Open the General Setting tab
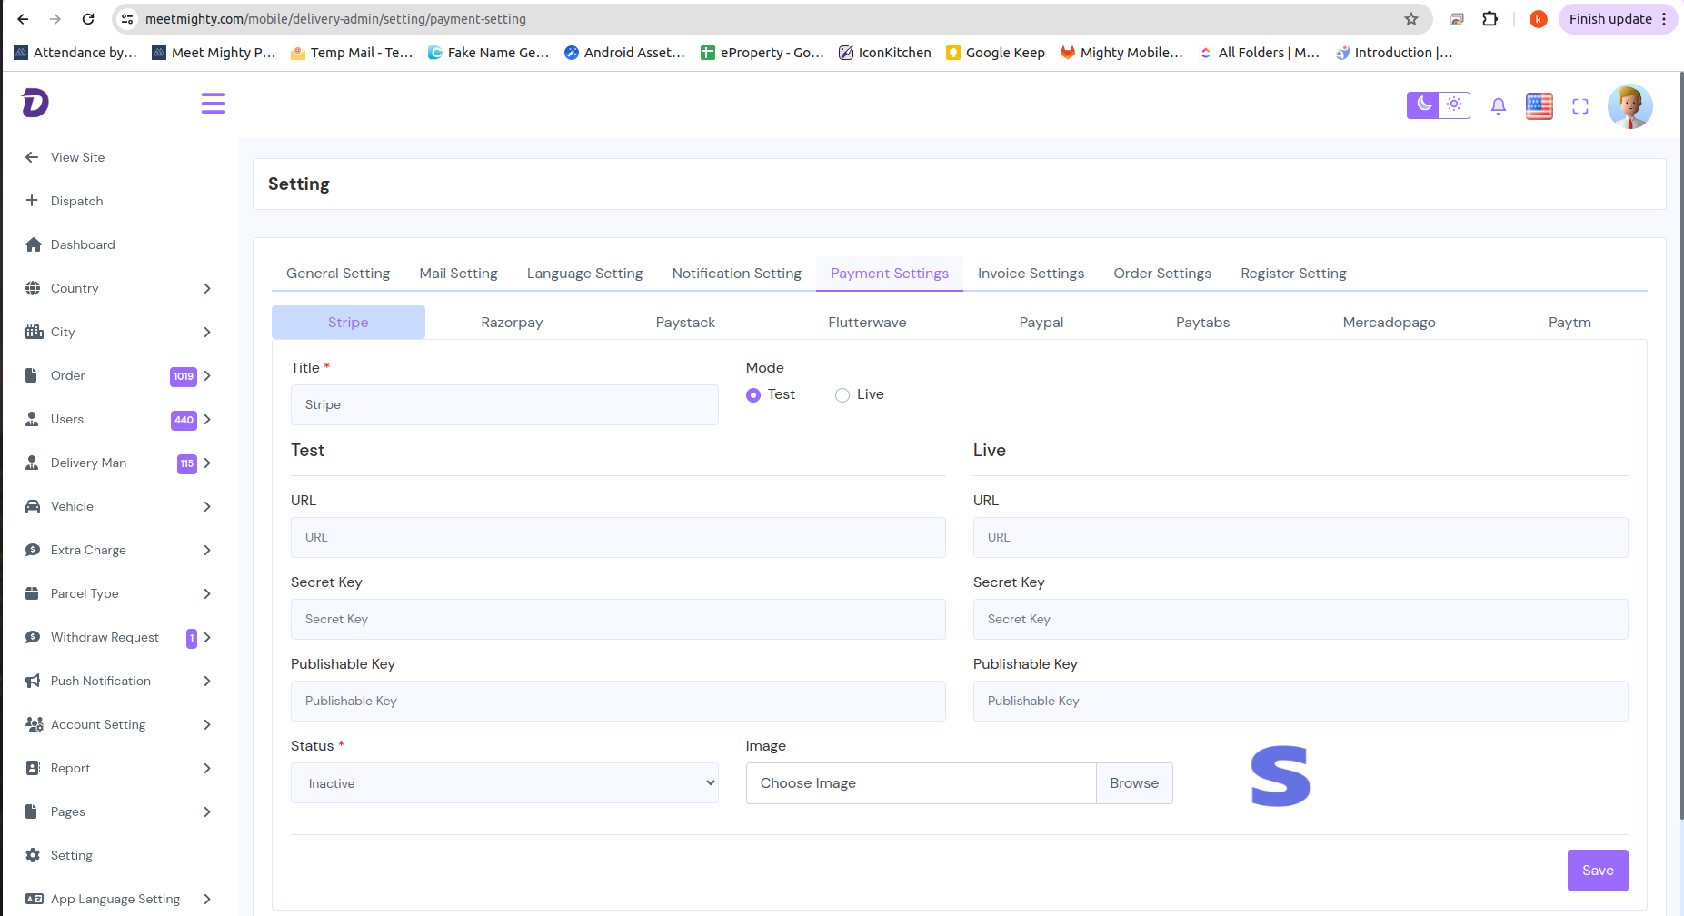This screenshot has height=916, width=1684. pos(338,274)
